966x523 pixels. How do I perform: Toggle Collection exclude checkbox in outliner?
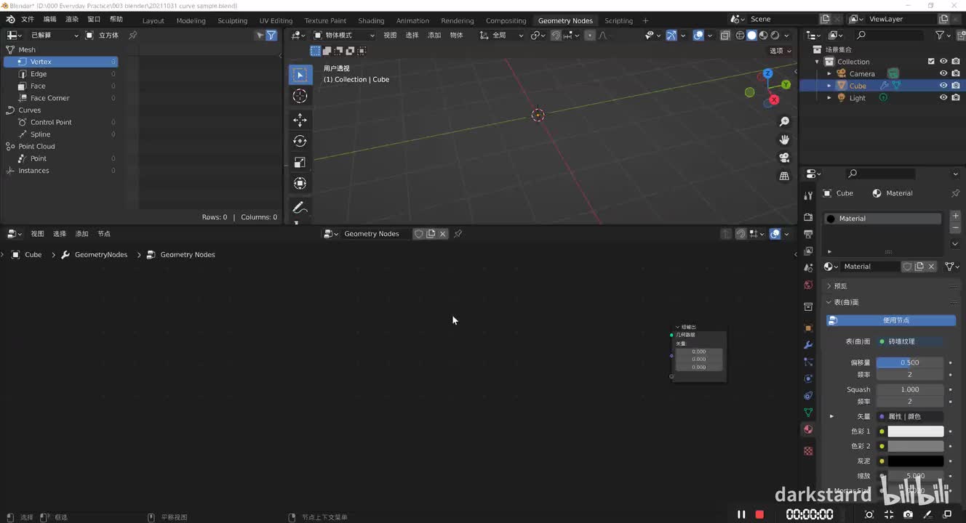pyautogui.click(x=931, y=62)
